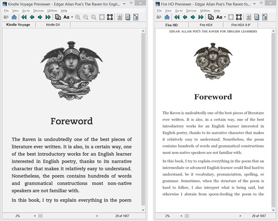Open Devices menu in Fire HD Previewer

pyautogui.click(x=191, y=11)
